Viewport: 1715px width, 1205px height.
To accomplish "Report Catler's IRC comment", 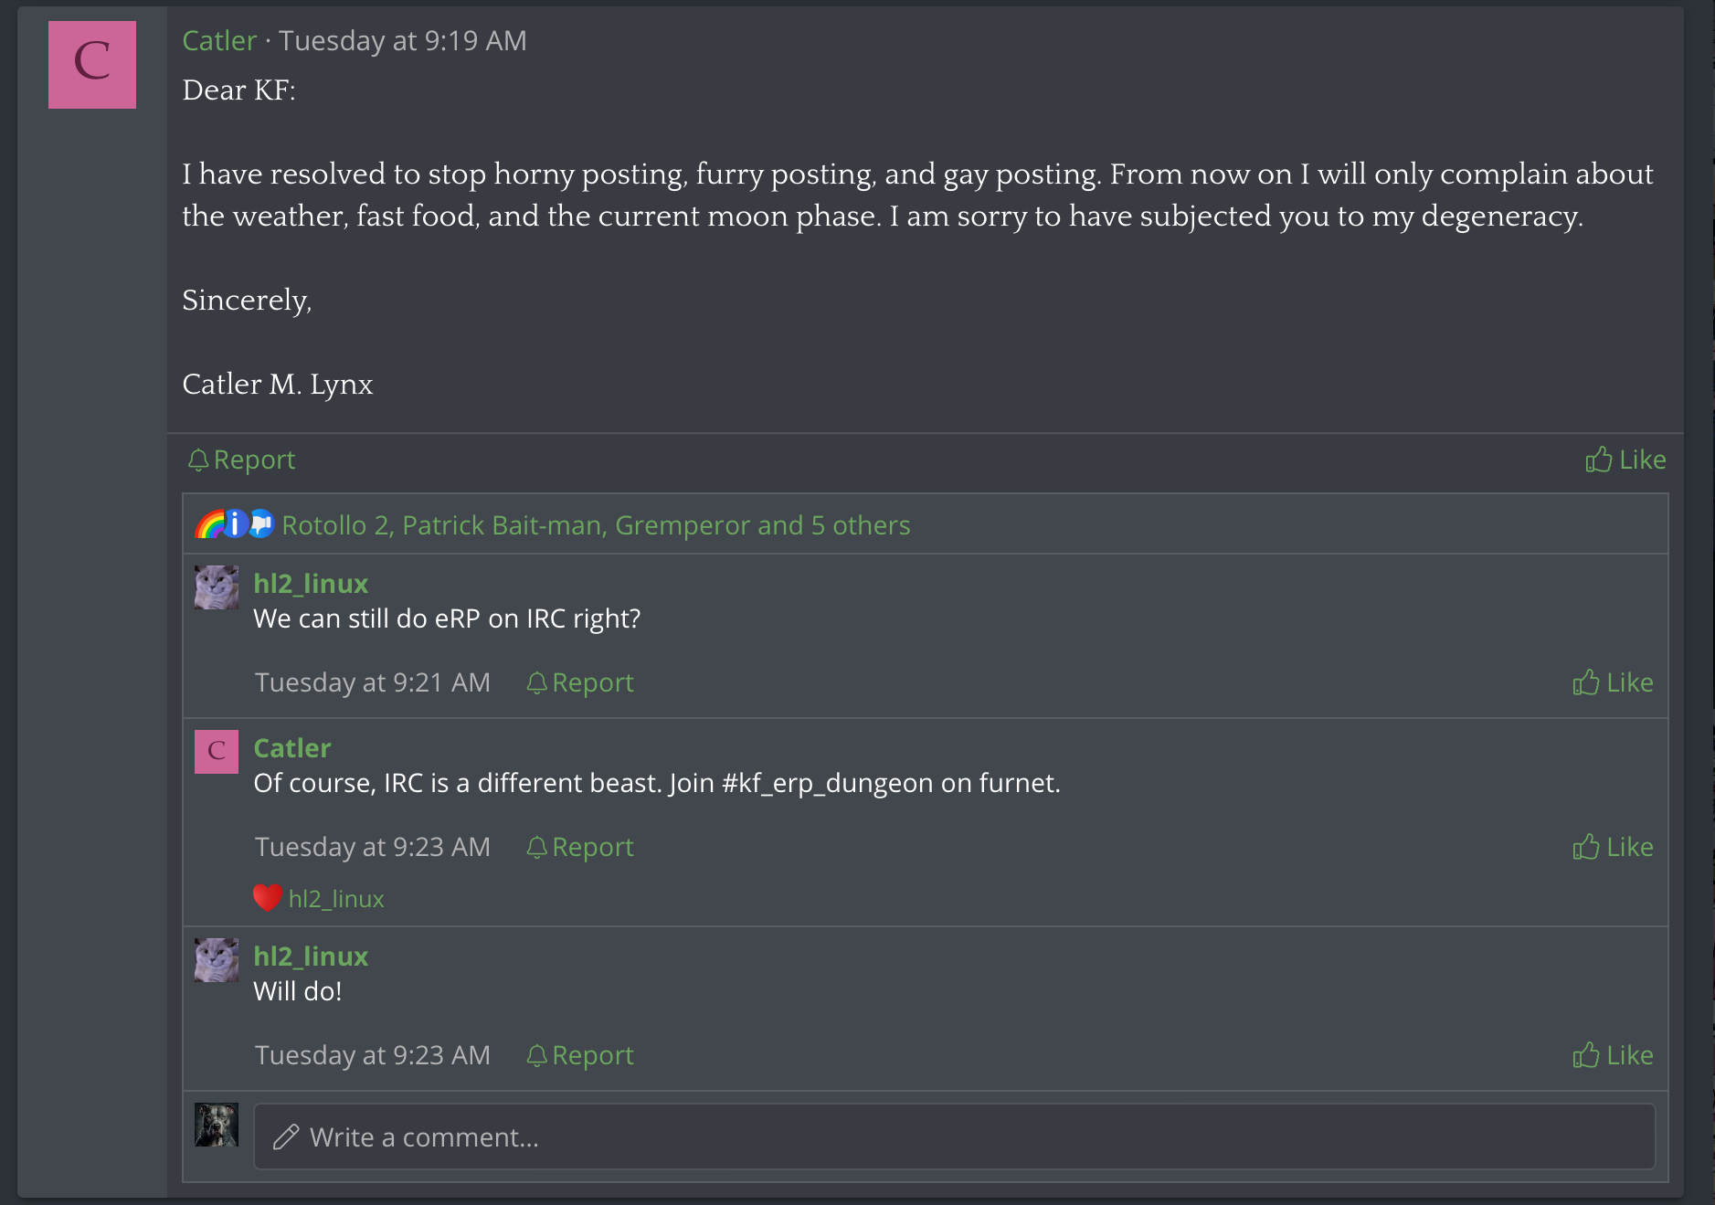I will (x=580, y=847).
